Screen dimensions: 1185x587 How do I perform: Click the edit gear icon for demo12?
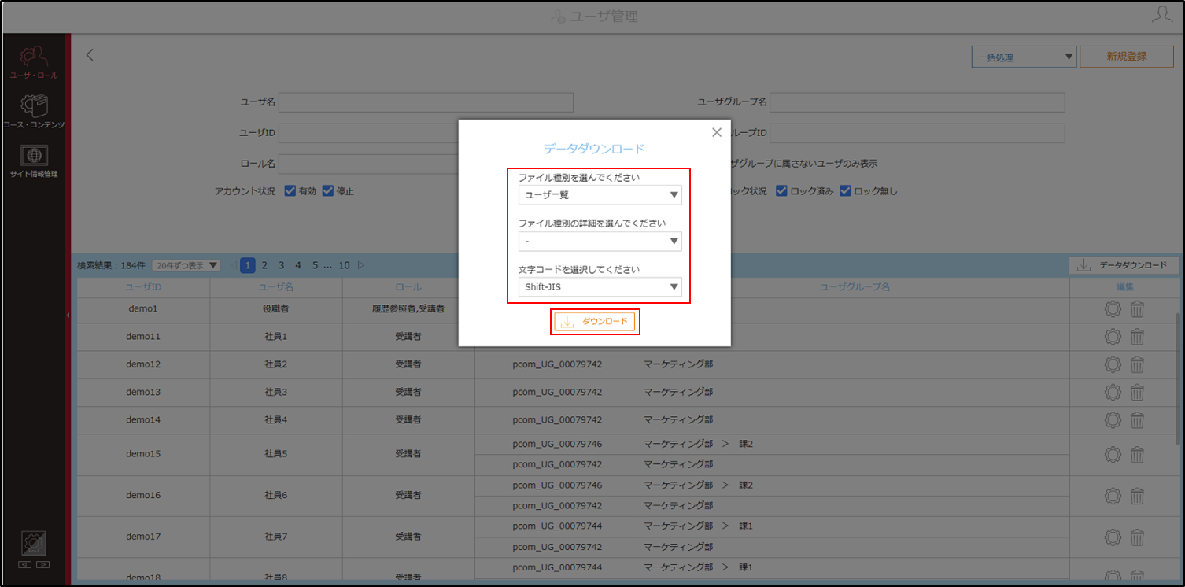click(1113, 364)
